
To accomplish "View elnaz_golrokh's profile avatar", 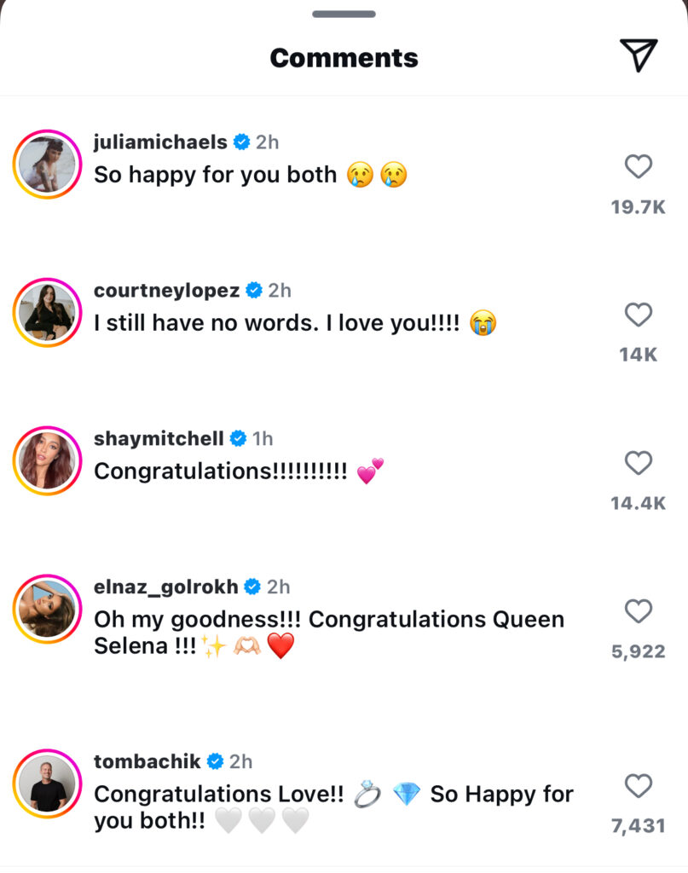I will coord(47,610).
